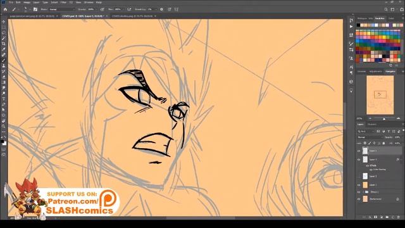Select the Lasso tool
The image size is (405, 228).
coord(3,32)
